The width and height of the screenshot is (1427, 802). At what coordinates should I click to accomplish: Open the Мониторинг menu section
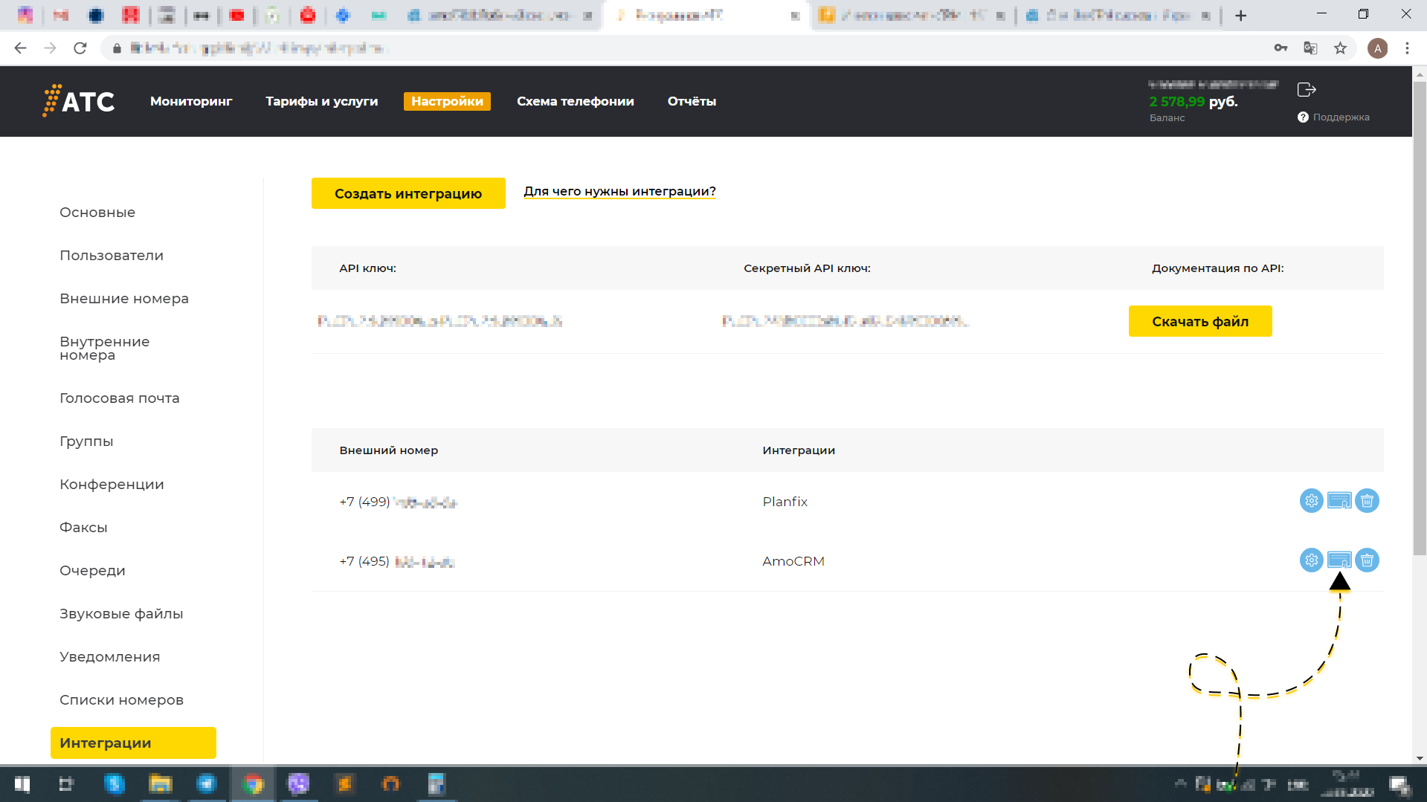point(191,101)
